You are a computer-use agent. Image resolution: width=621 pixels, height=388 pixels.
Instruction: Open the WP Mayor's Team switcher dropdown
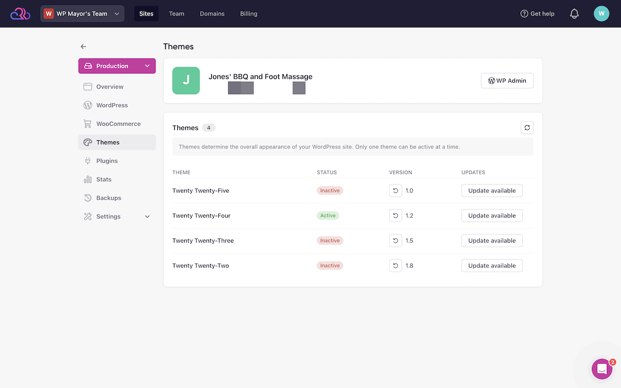click(x=82, y=13)
